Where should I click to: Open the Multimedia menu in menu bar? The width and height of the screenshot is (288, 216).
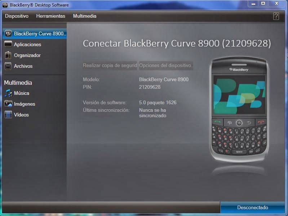[85, 16]
